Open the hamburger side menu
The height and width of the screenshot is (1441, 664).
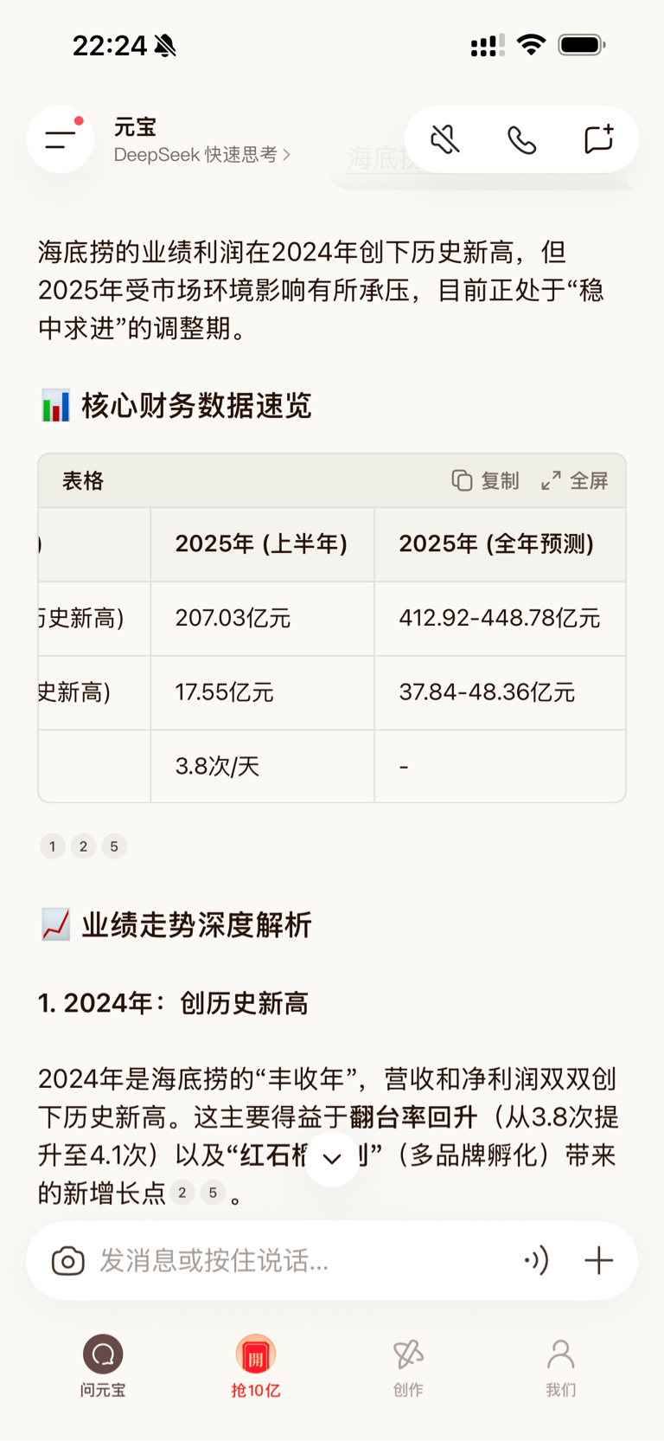60,139
